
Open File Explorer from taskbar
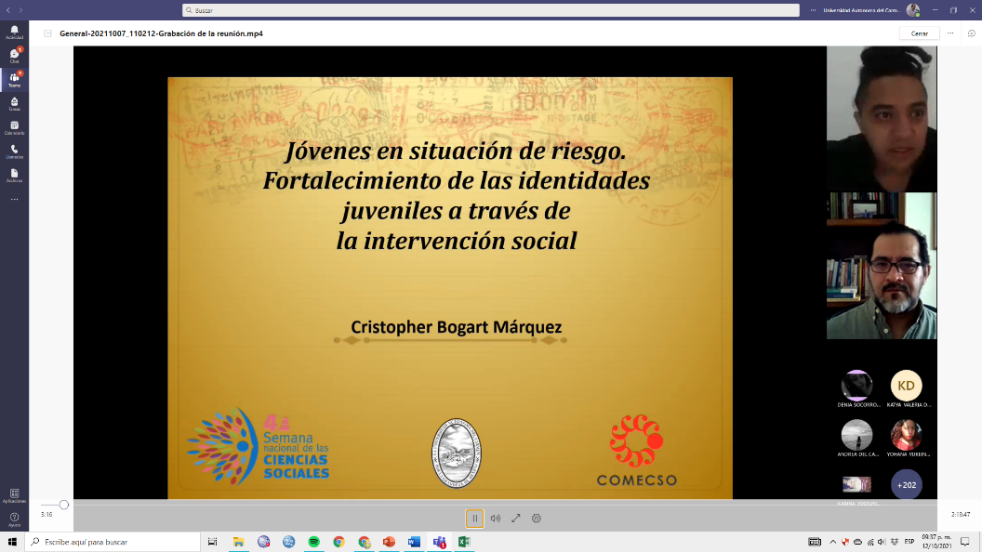click(x=238, y=542)
